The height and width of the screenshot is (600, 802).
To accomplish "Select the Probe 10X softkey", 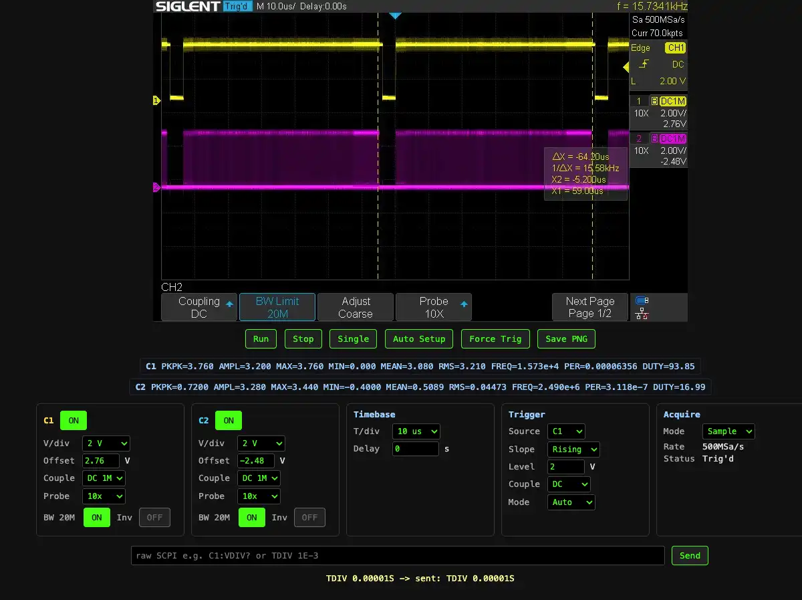I will (x=434, y=307).
